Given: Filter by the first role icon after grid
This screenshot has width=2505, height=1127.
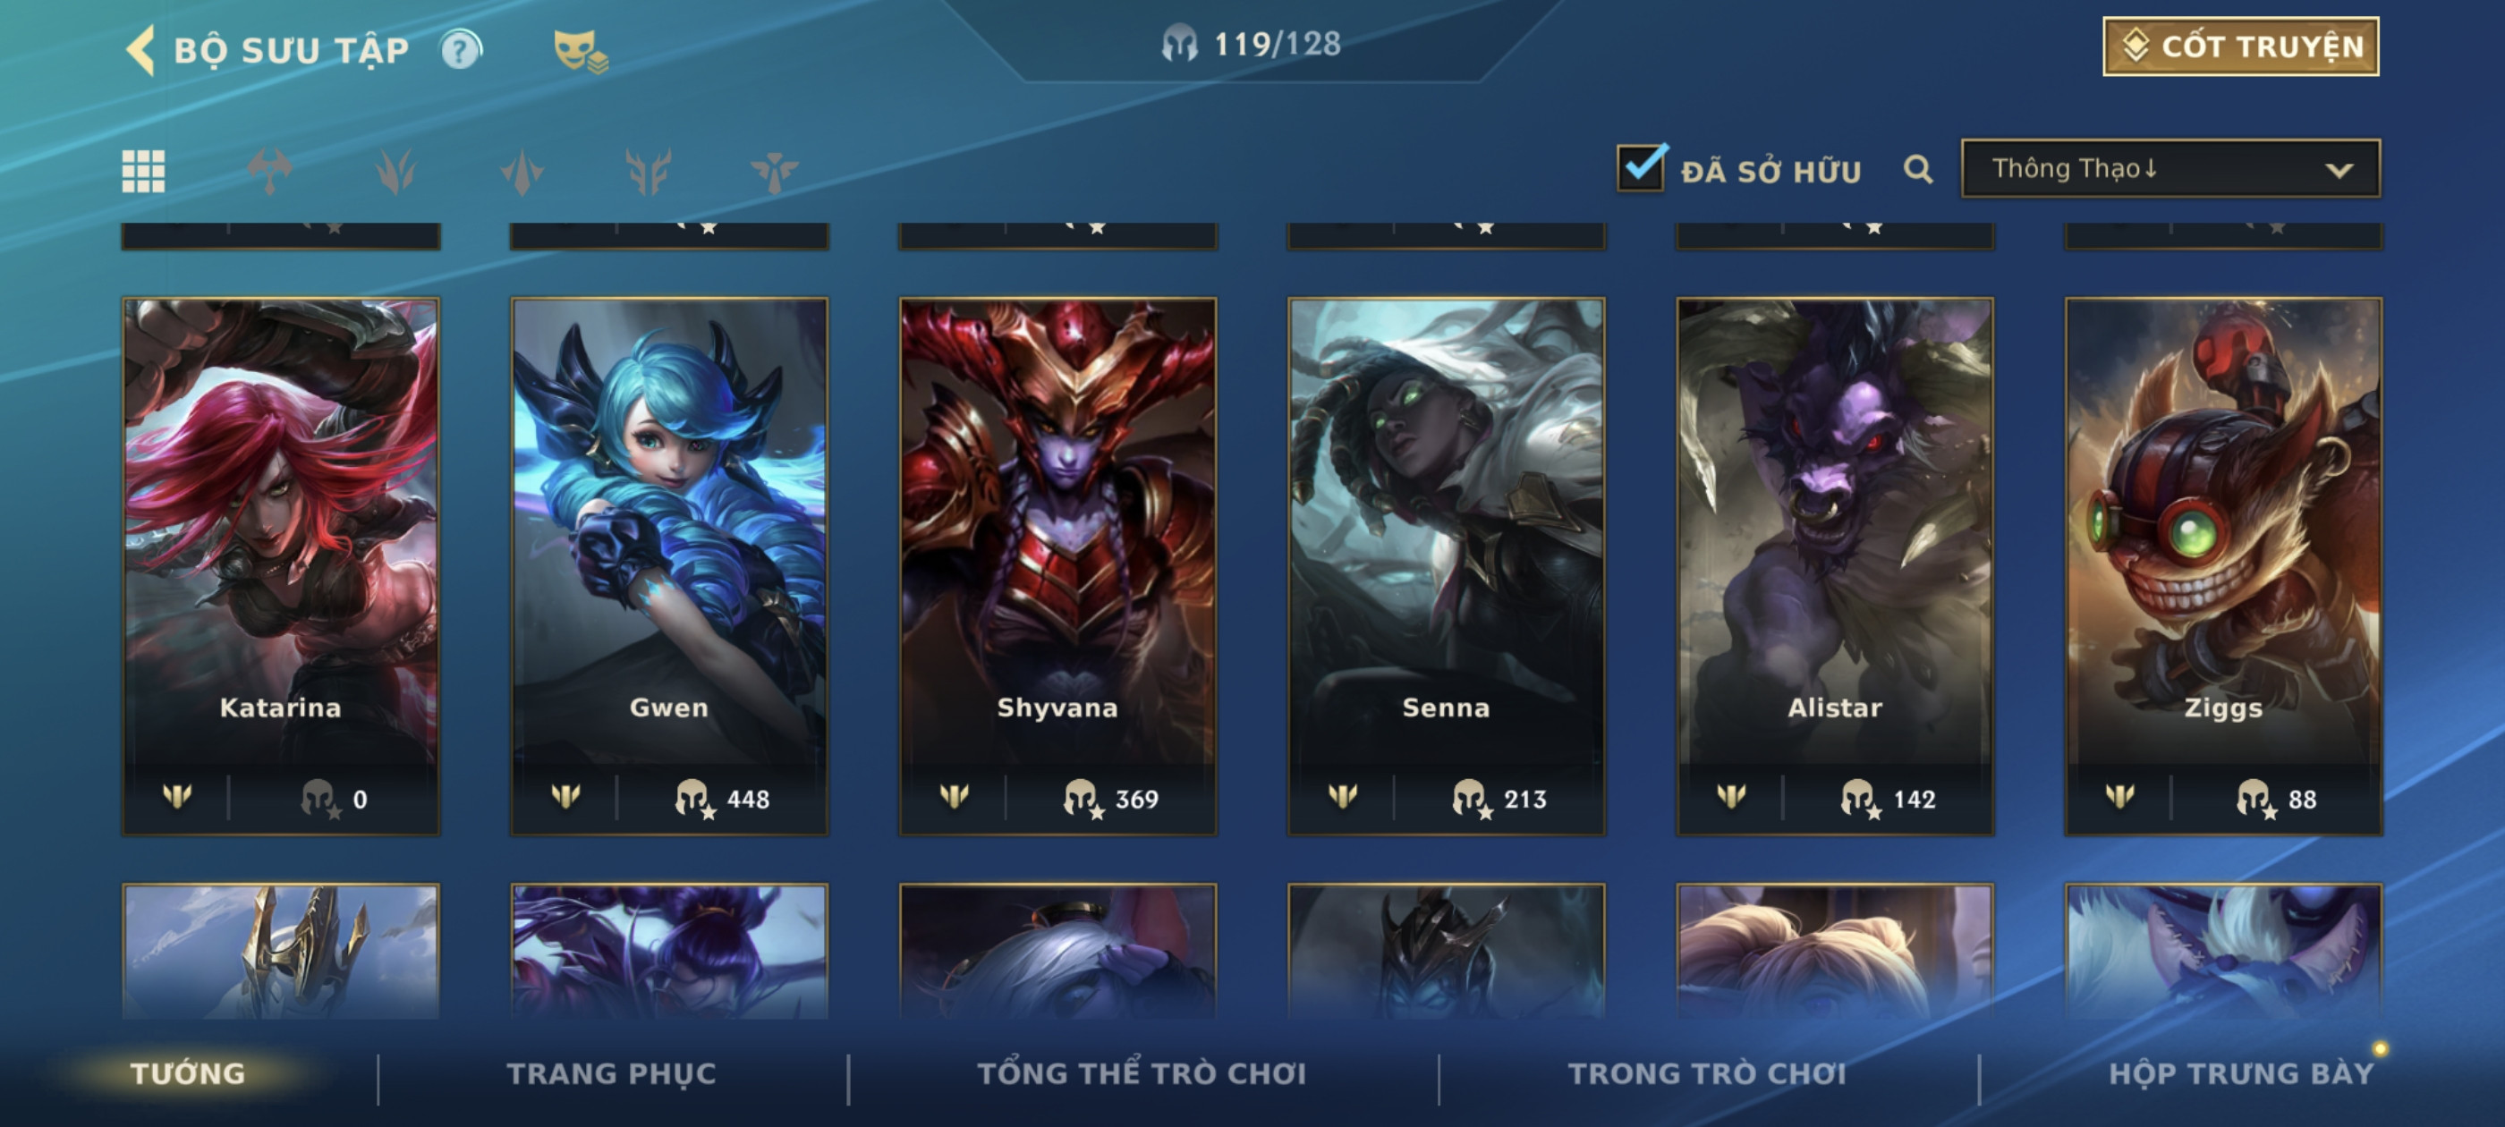Looking at the screenshot, I should (269, 171).
